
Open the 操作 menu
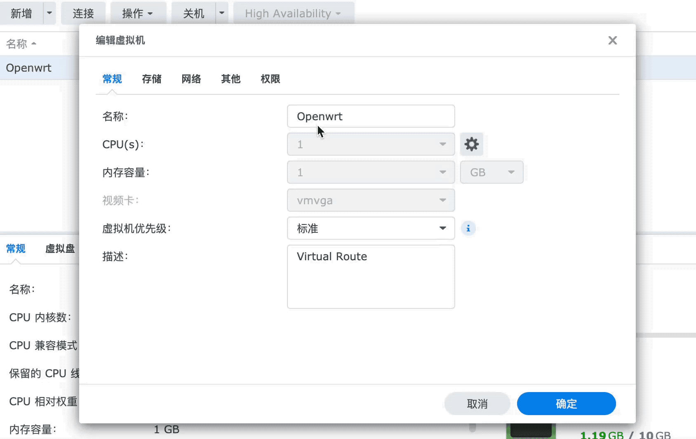click(x=138, y=13)
